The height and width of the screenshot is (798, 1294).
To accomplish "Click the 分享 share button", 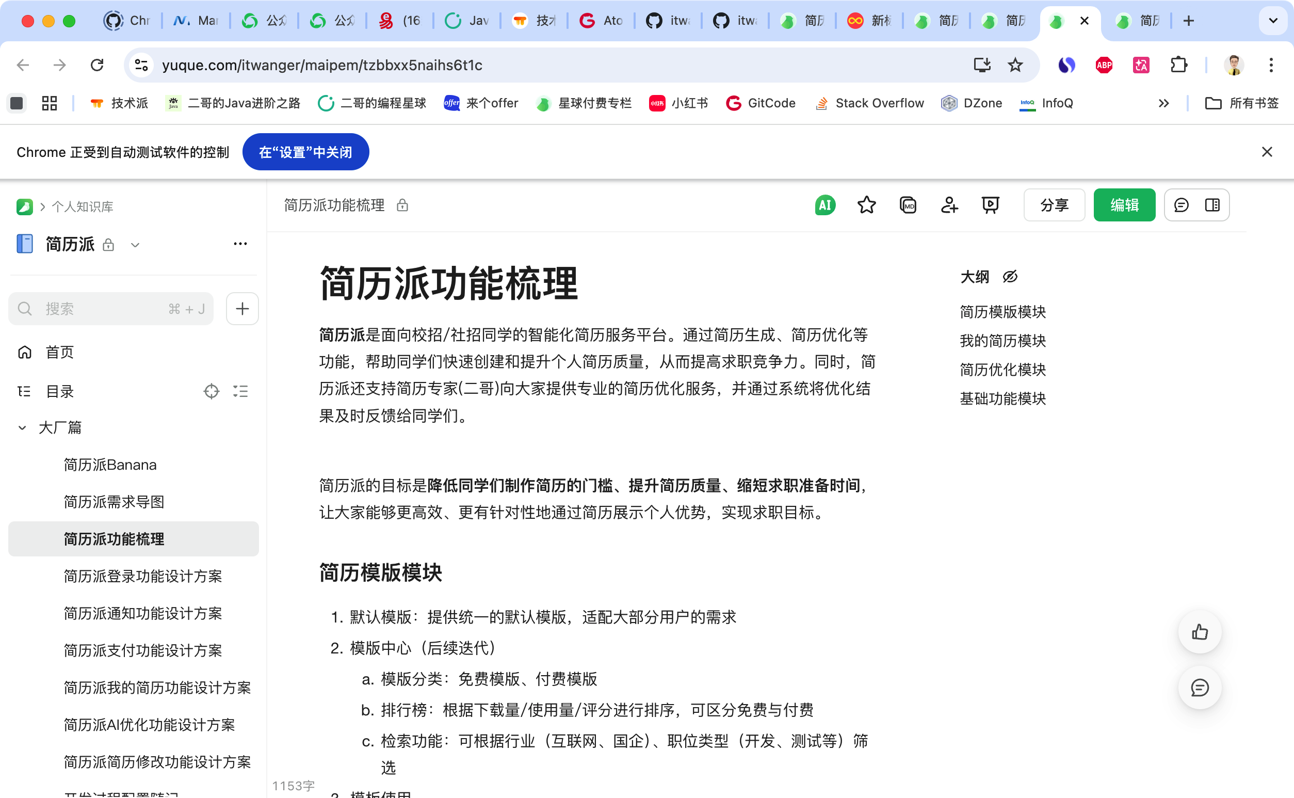I will click(1054, 205).
